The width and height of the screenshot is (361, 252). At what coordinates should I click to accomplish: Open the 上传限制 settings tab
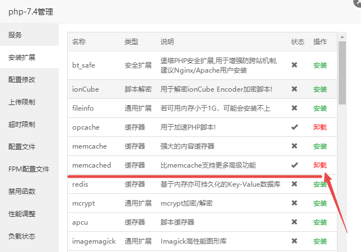29,102
